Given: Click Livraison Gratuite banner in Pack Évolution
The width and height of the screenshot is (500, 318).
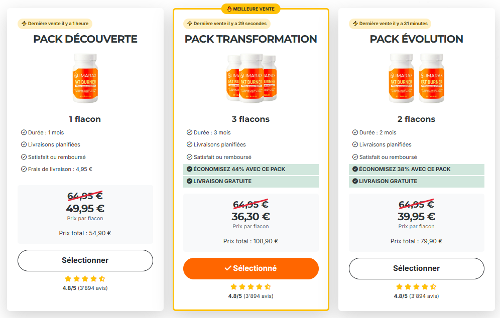Looking at the screenshot, I should click(416, 181).
